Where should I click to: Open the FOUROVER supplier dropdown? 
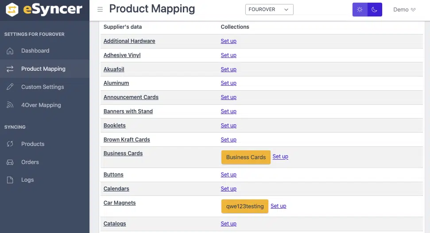tap(269, 10)
